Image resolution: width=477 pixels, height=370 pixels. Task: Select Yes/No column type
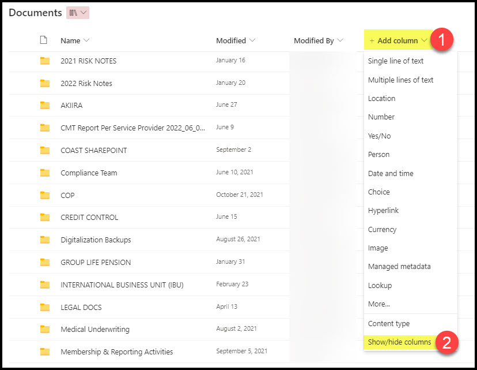point(379,136)
